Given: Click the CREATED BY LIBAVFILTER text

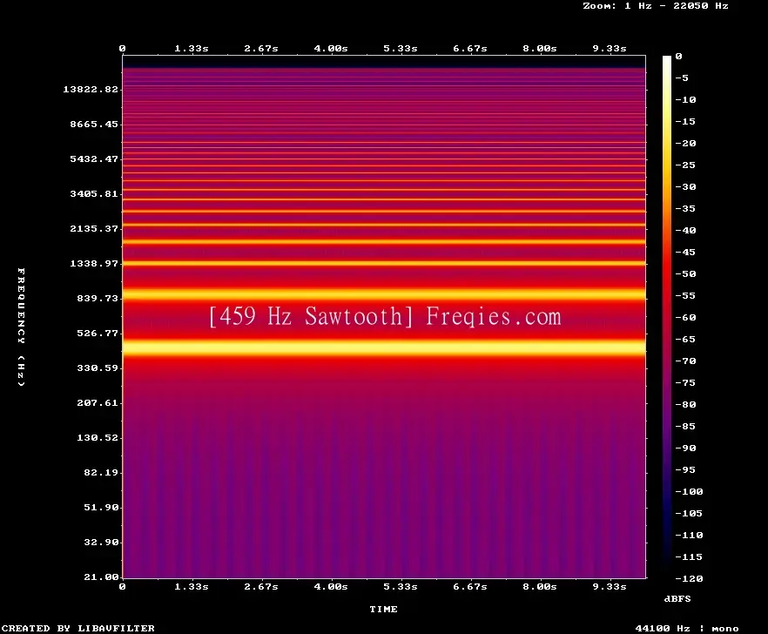Looking at the screenshot, I should pyautogui.click(x=77, y=628).
